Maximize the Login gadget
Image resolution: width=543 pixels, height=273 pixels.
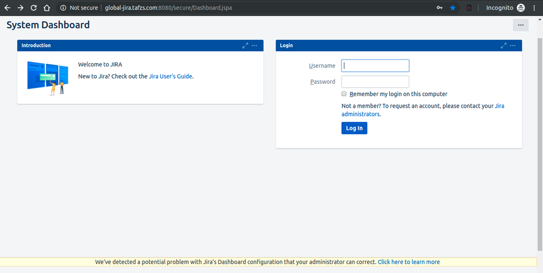pyautogui.click(x=503, y=45)
